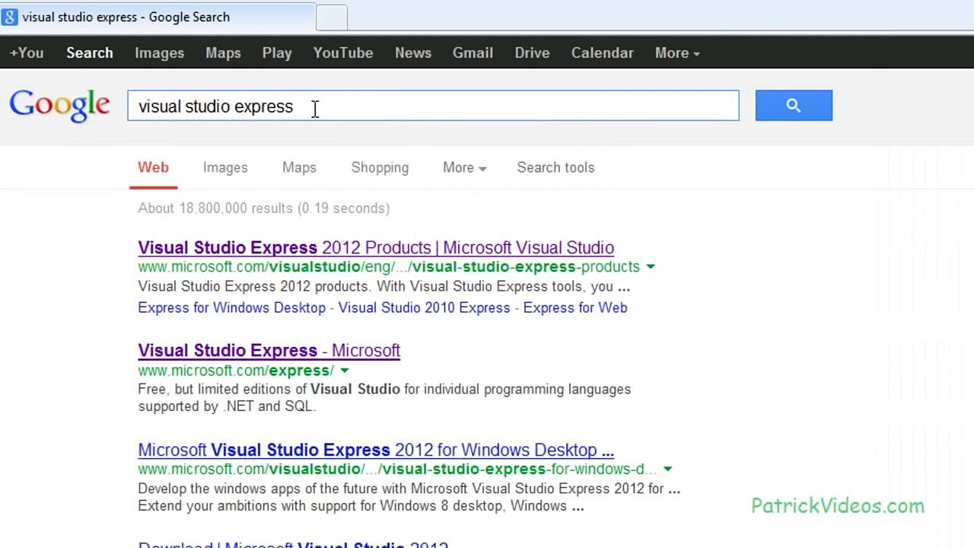974x548 pixels.
Task: Expand the green arrow beside www.microsoft.com/express/
Action: click(345, 371)
